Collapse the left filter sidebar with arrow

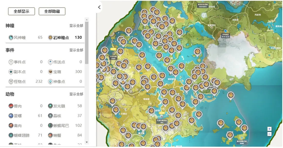pos(99,7)
